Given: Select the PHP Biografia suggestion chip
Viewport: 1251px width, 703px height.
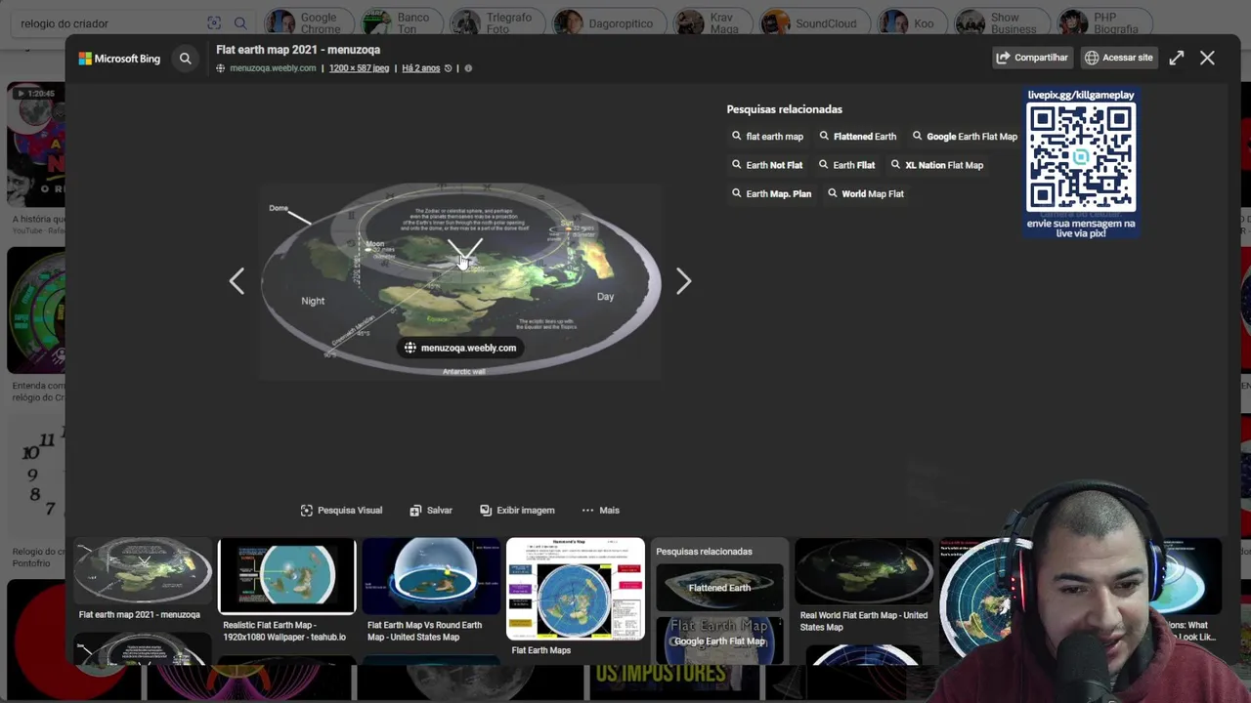Looking at the screenshot, I should click(x=1104, y=22).
